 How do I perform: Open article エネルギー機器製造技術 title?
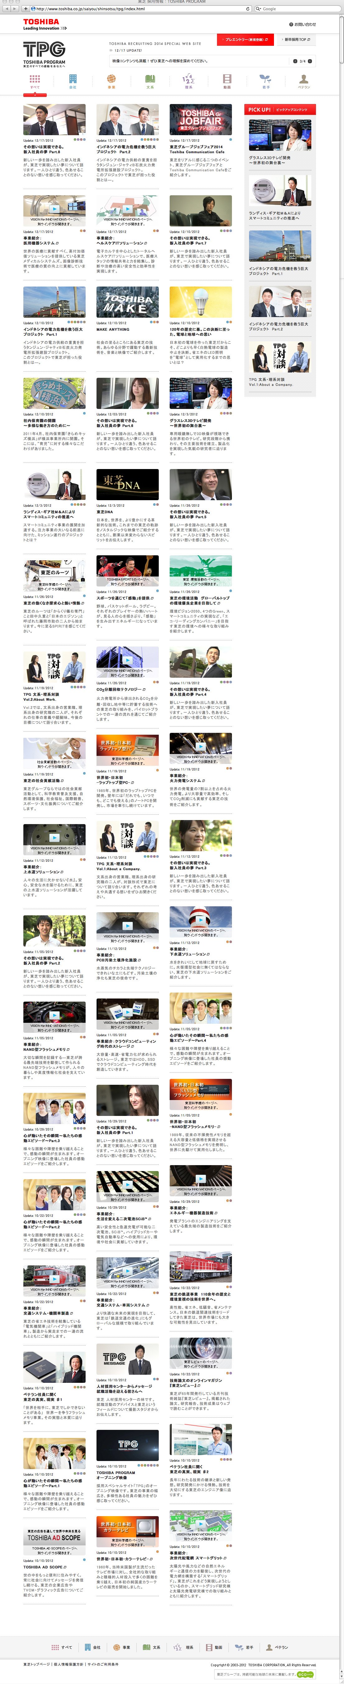(x=194, y=1210)
